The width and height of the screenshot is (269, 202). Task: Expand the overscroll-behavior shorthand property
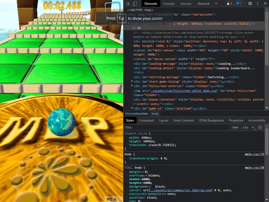tap(165, 194)
